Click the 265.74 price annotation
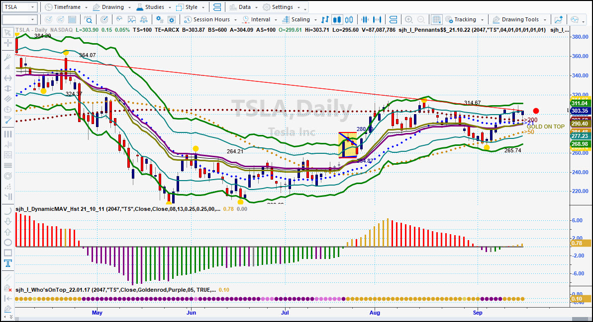This screenshot has height=322, width=593. (512, 150)
